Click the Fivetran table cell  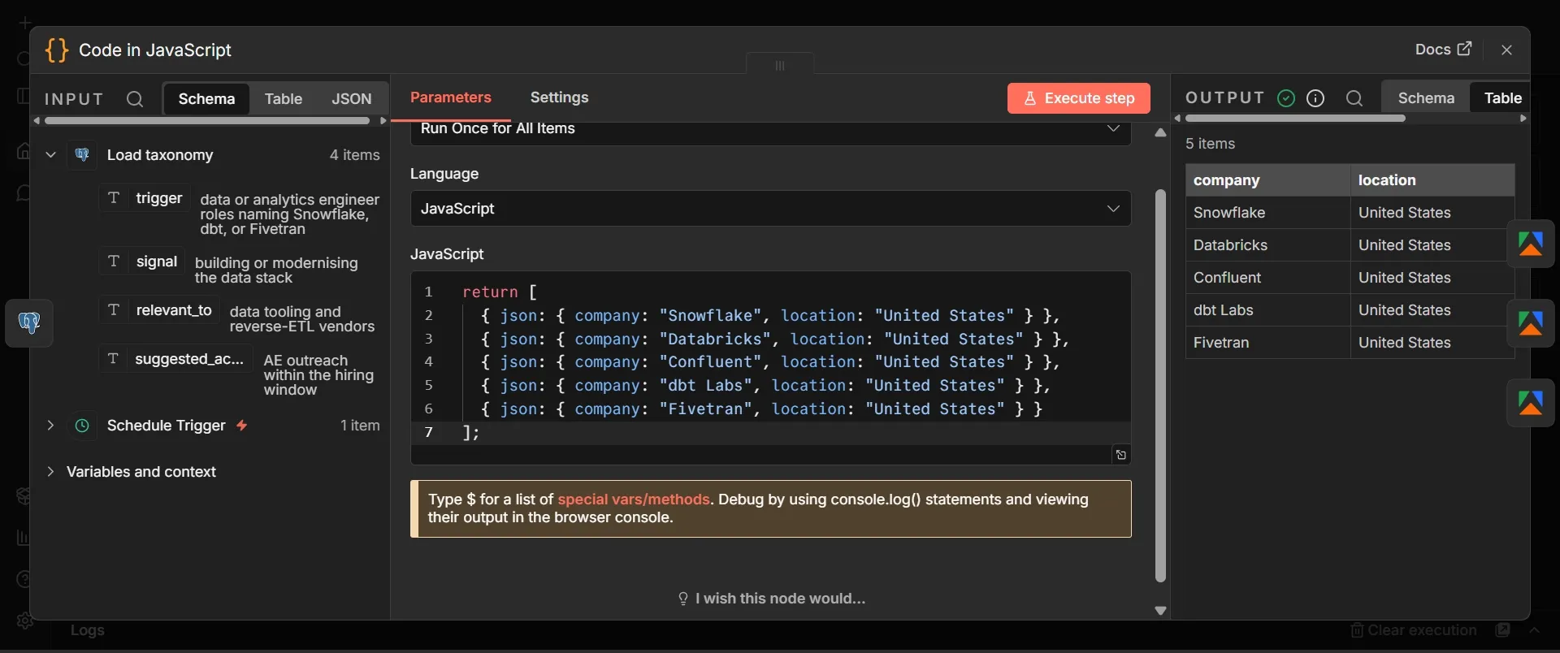pos(1267,343)
